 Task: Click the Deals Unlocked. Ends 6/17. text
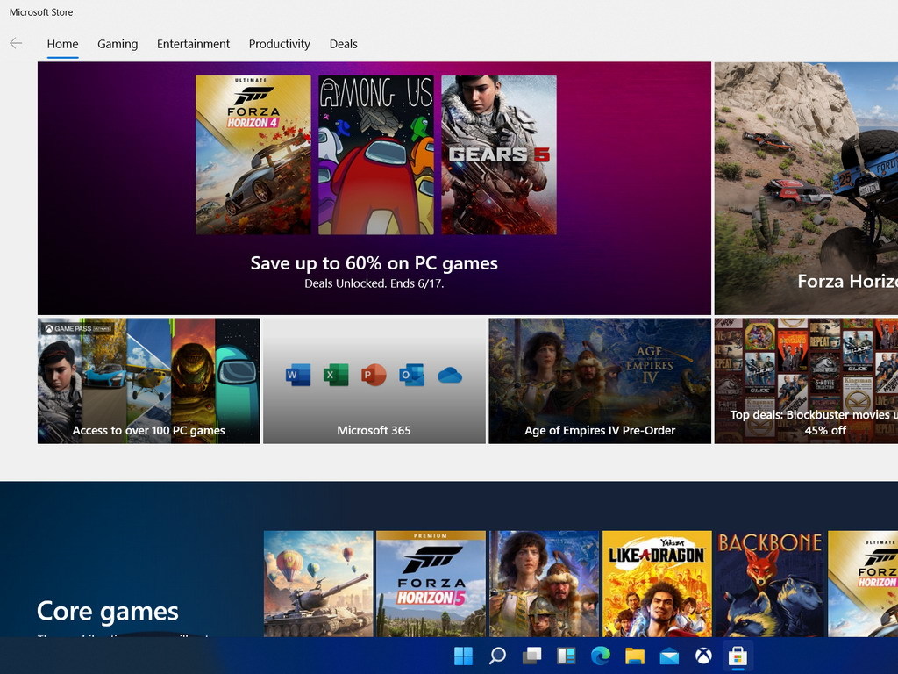(x=374, y=283)
